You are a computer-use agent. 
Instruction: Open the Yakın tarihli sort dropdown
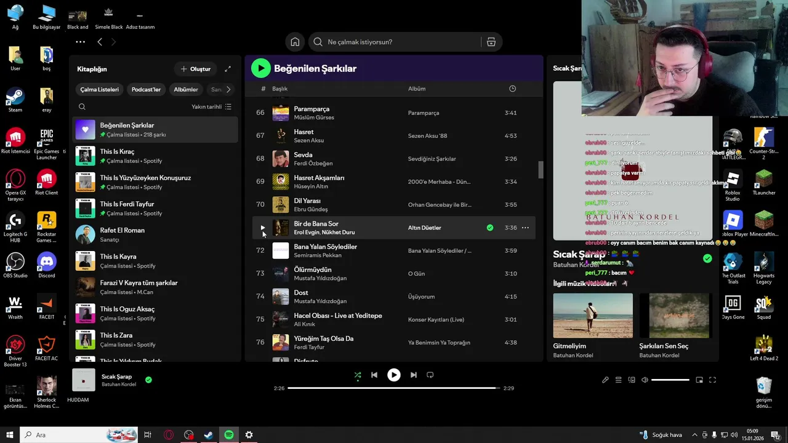tap(211, 107)
